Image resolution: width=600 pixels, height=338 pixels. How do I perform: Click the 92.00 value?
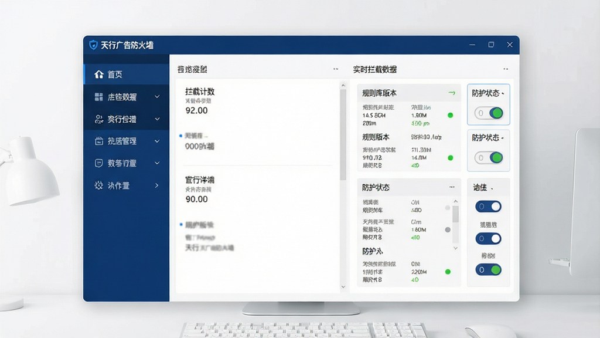(196, 110)
